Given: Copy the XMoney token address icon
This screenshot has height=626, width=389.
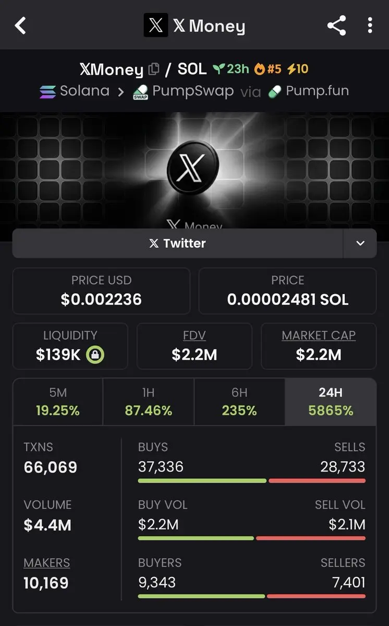Looking at the screenshot, I should click(x=154, y=69).
